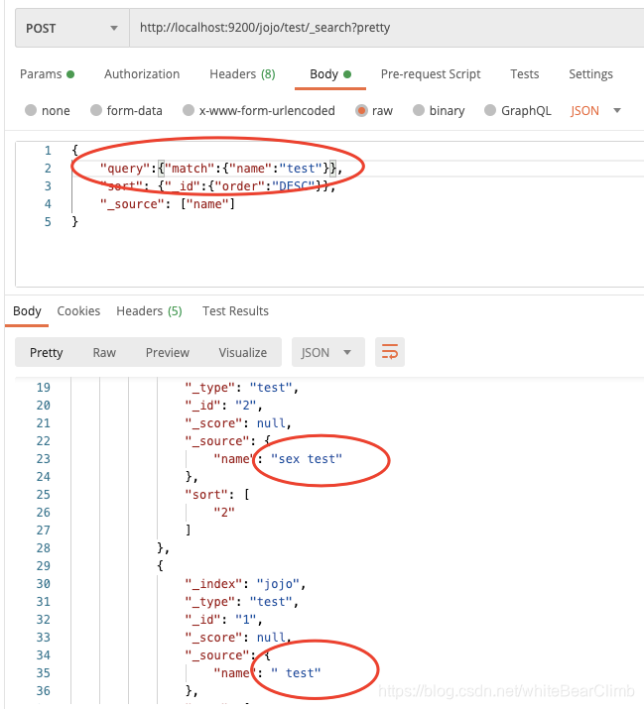
Task: Click "sex test" value in response
Action: [307, 458]
